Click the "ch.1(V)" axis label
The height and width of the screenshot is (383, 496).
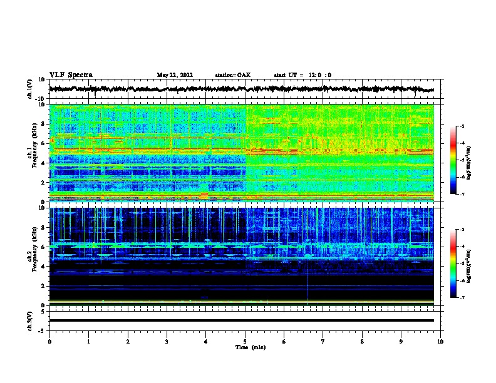pos(30,89)
